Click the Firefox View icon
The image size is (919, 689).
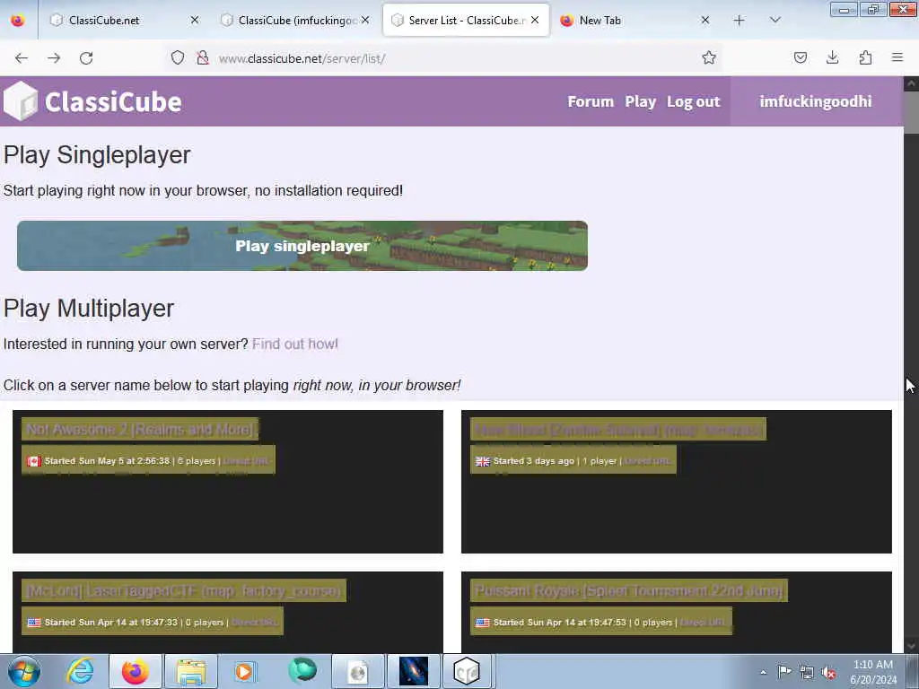pyautogui.click(x=18, y=21)
